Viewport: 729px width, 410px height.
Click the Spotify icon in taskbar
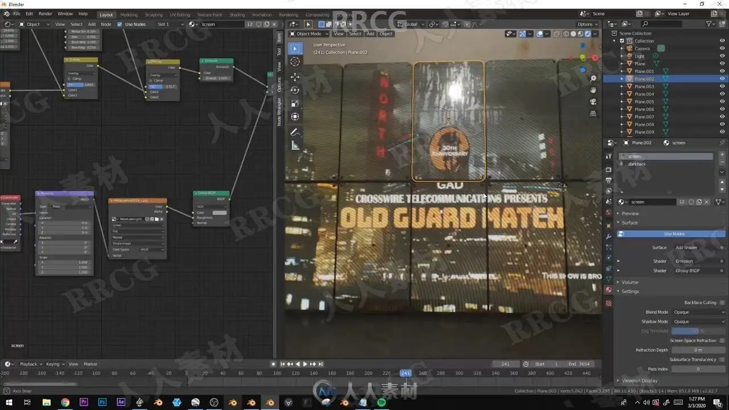382,403
